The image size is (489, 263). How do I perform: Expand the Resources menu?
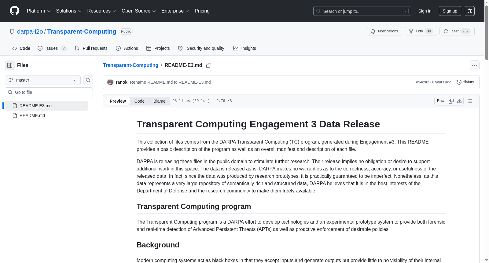(x=101, y=11)
